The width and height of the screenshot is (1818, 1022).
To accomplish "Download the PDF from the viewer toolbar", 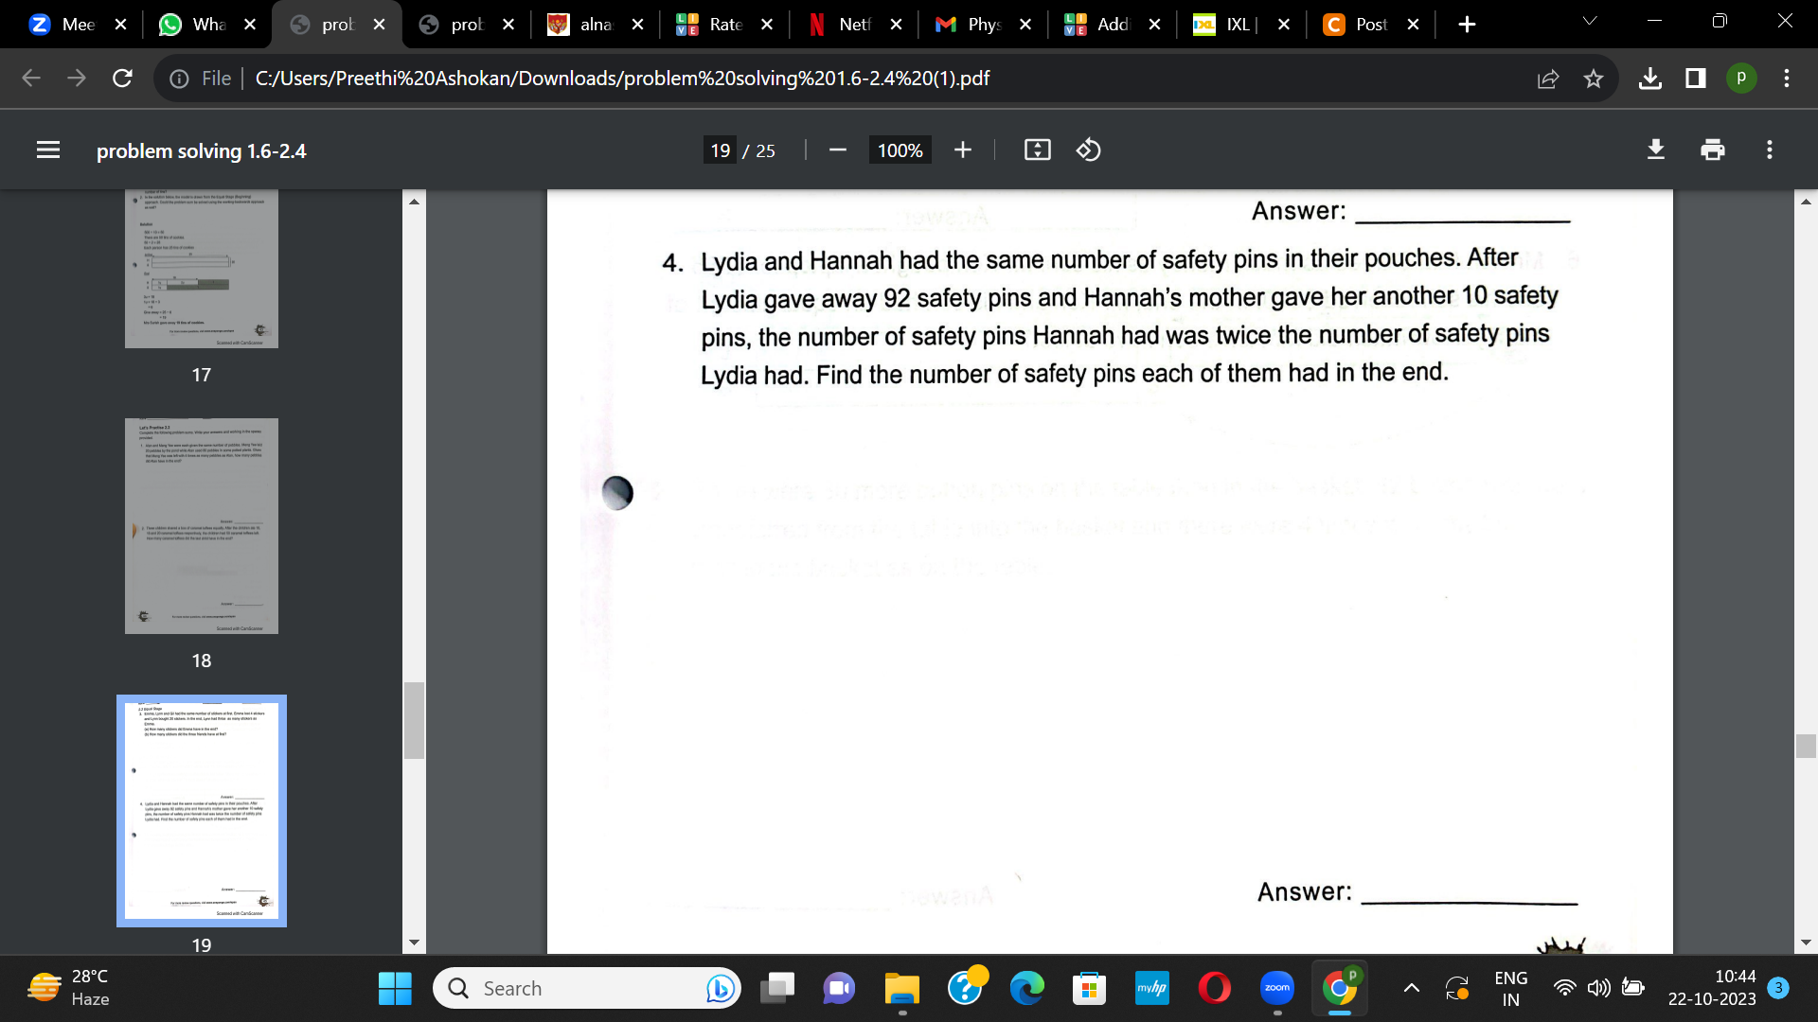I will pos(1654,150).
